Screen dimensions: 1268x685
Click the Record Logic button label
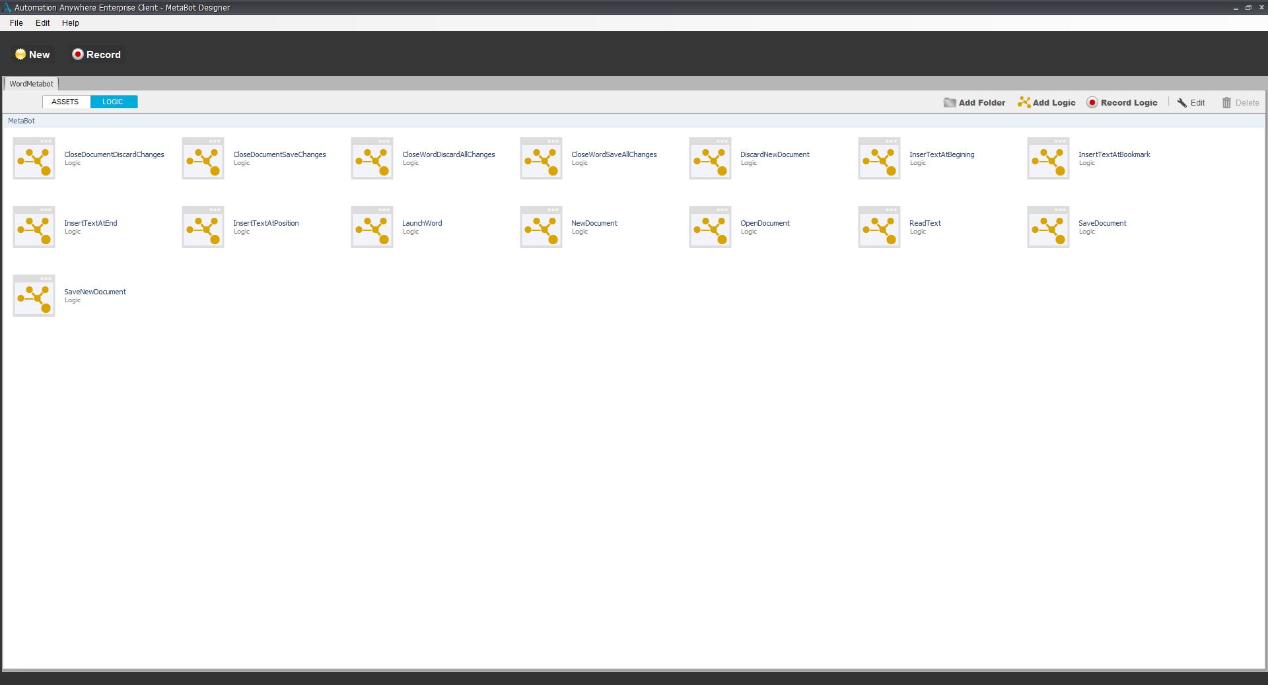[1129, 102]
